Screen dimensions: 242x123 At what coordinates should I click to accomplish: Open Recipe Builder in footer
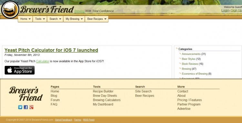click(x=103, y=91)
